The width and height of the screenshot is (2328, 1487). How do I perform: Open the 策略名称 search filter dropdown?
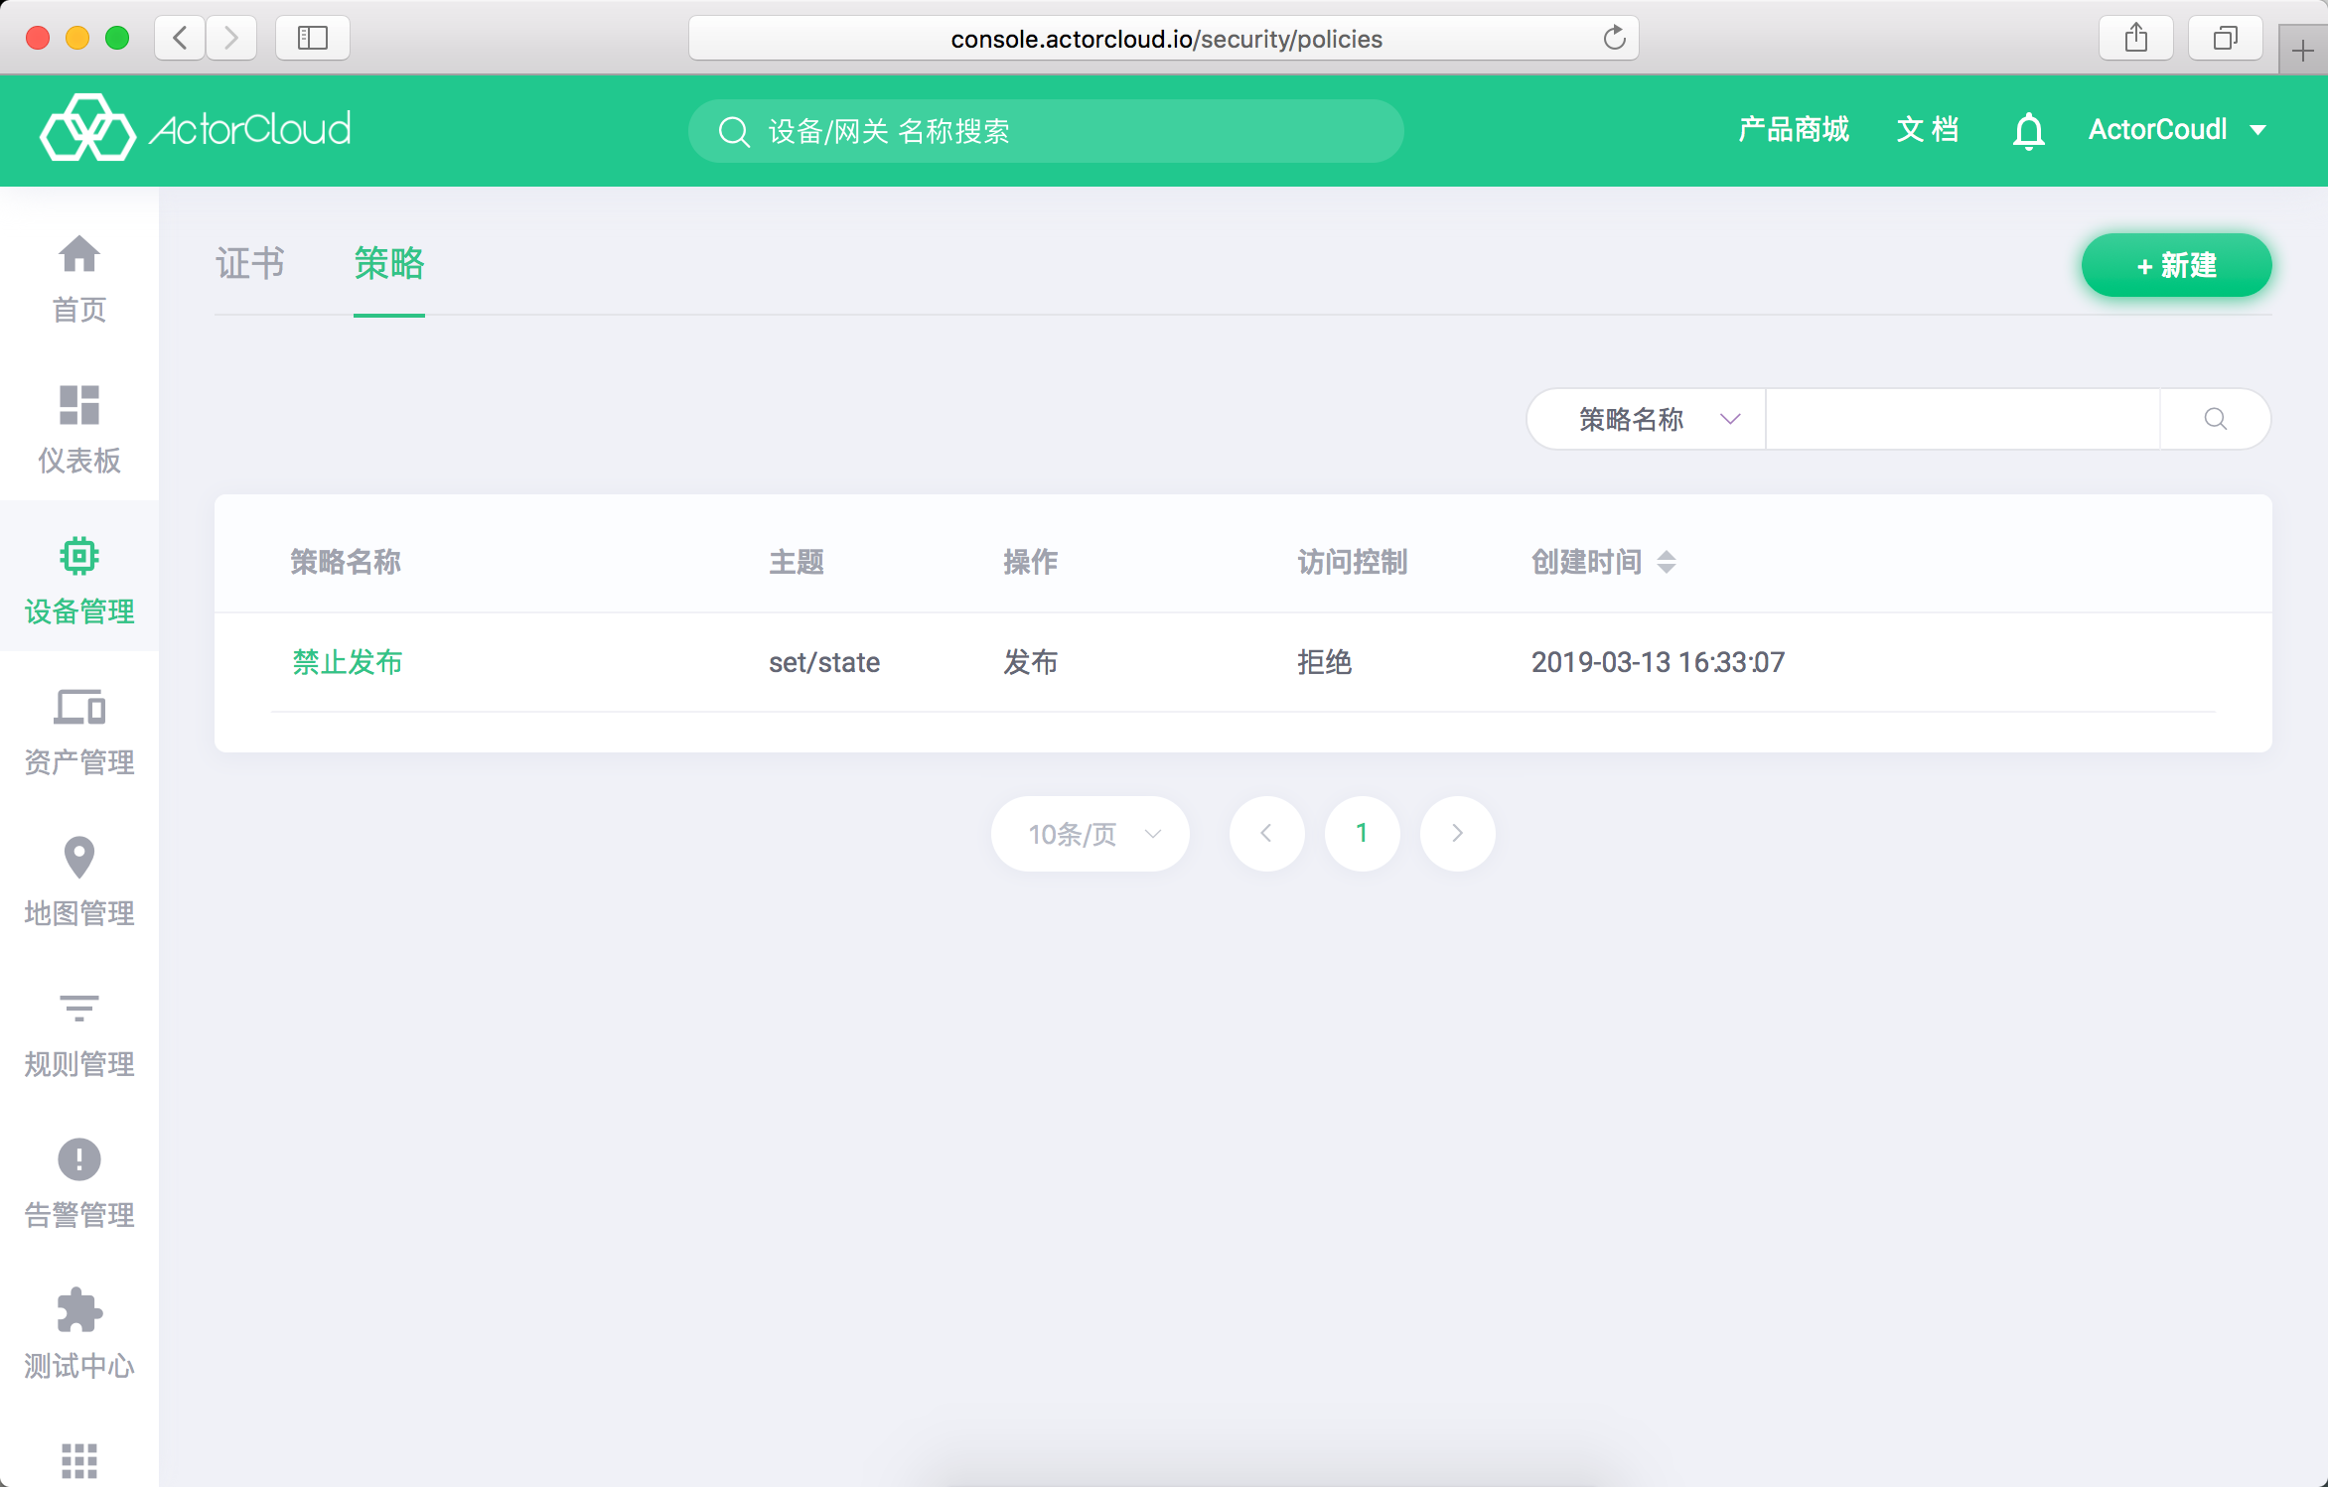1647,419
